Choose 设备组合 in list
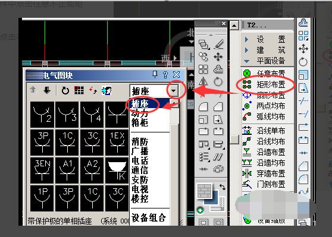 click(149, 217)
